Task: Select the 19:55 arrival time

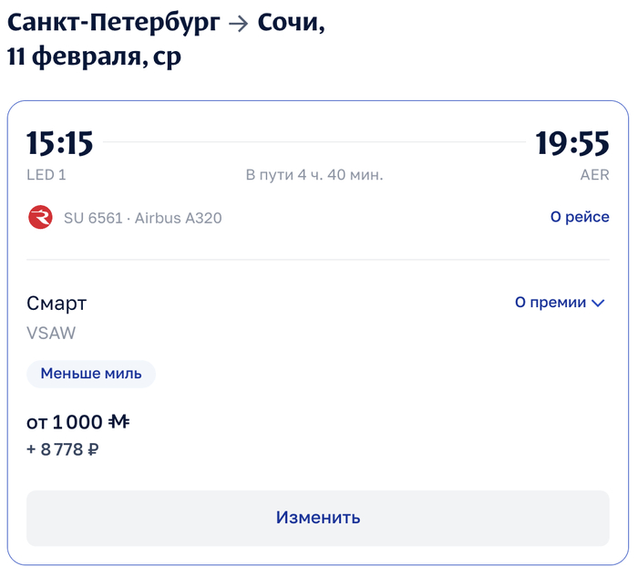Action: click(571, 143)
